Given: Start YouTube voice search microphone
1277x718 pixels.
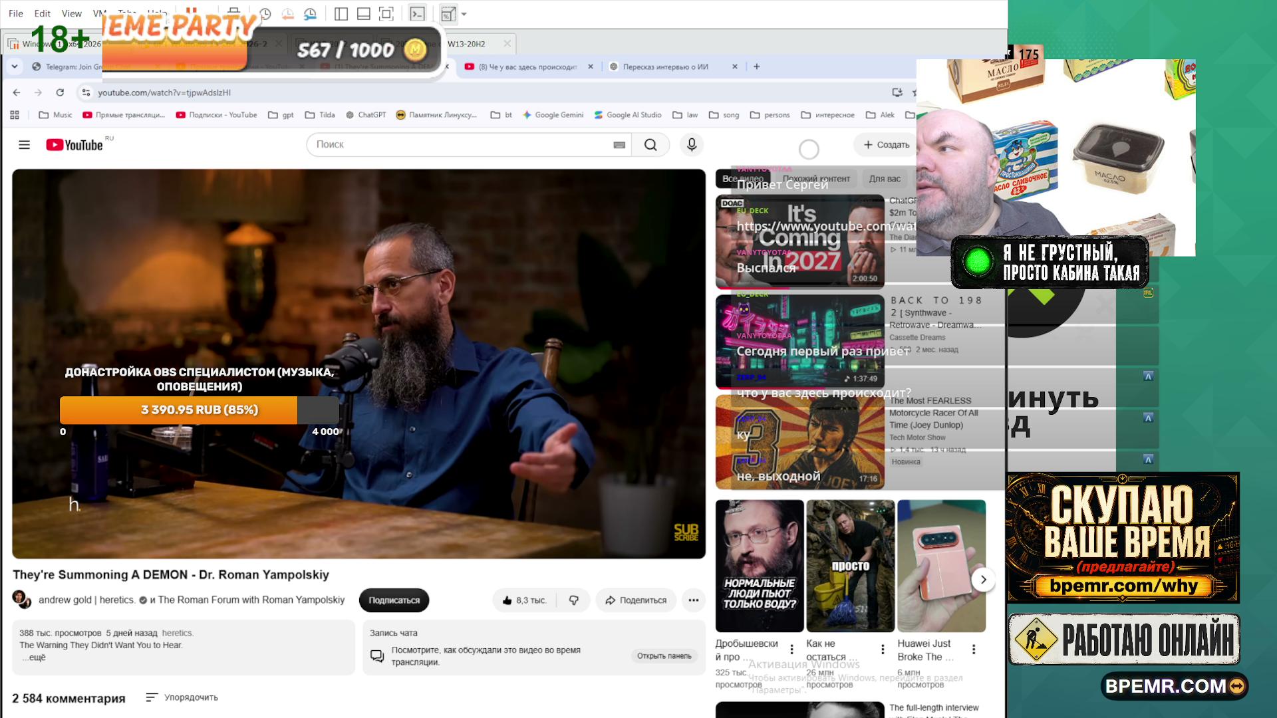Looking at the screenshot, I should (x=692, y=145).
